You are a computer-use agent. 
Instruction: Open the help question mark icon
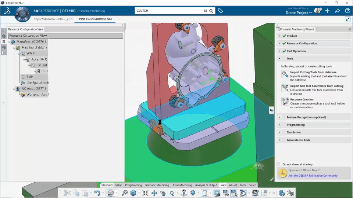(x=347, y=11)
